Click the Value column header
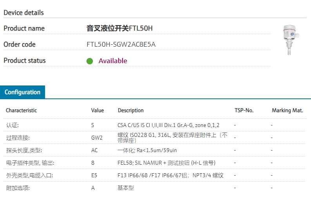311x198 pixels. 98,111
